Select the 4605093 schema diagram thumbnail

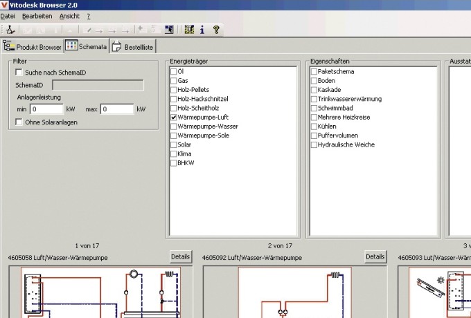tap(440, 292)
